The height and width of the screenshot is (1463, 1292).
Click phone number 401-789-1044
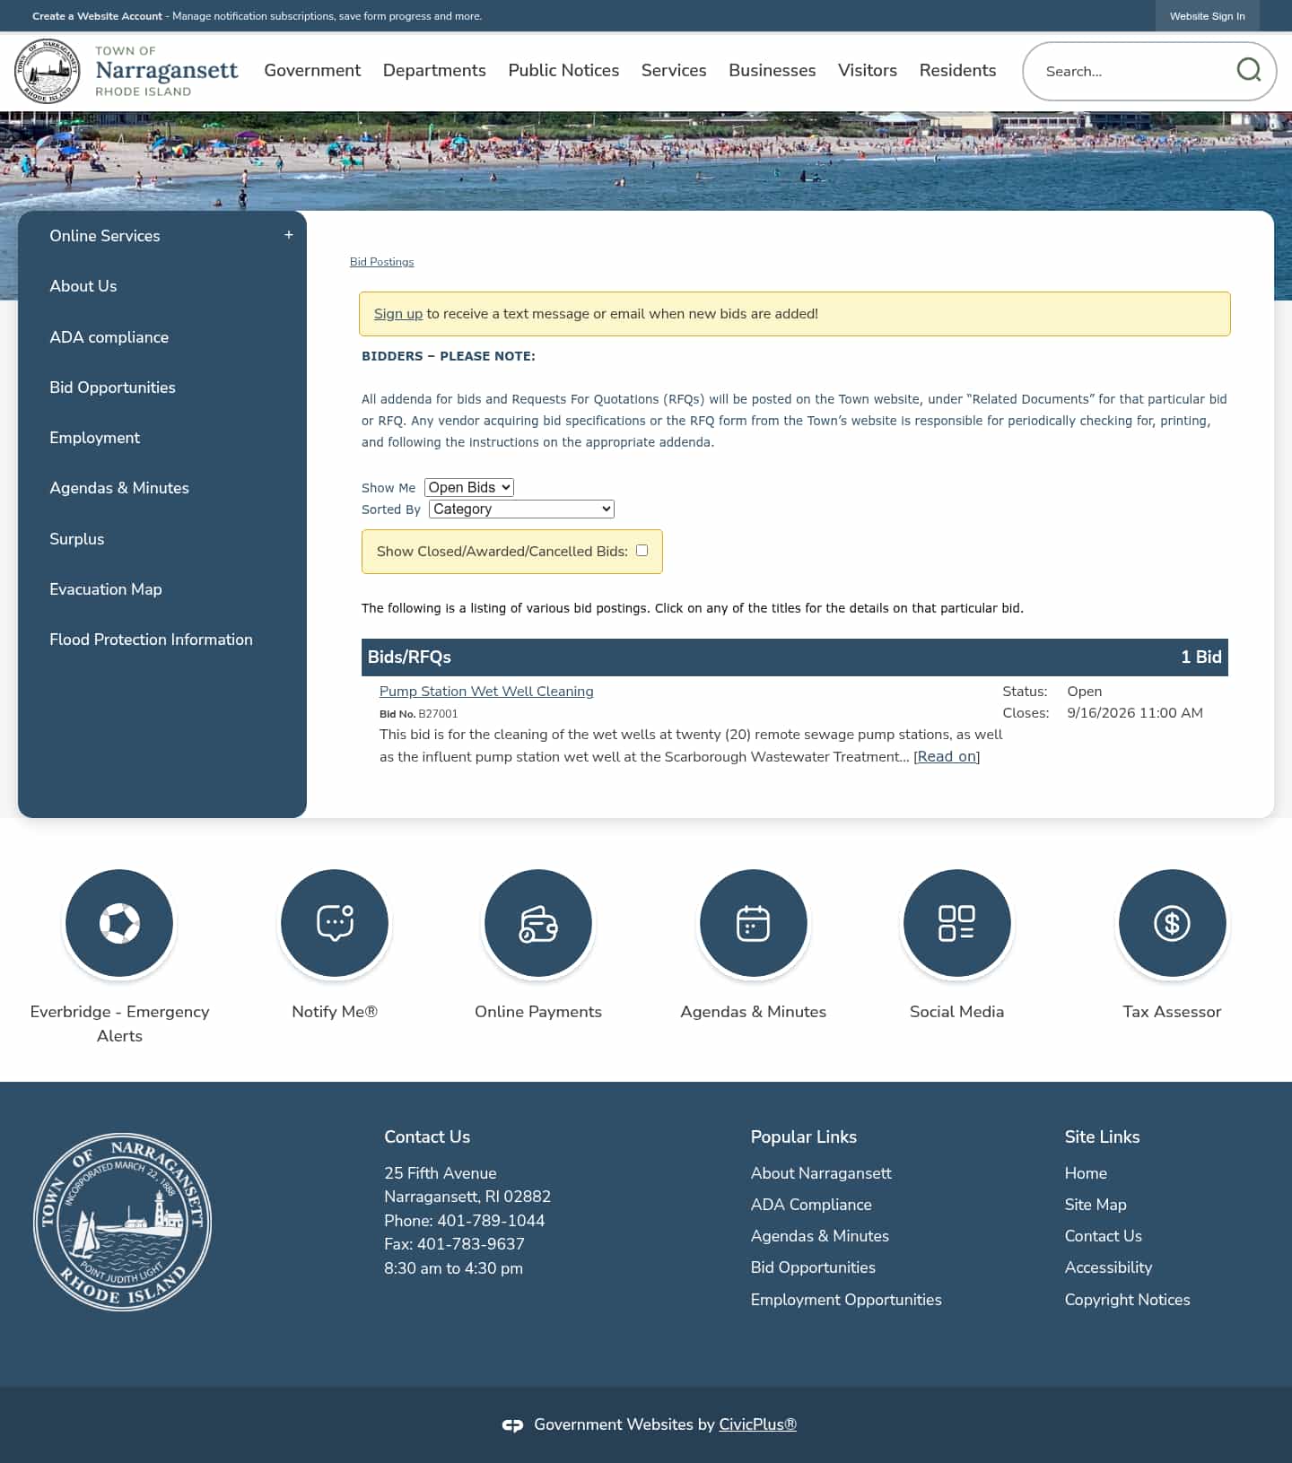[x=491, y=1221]
